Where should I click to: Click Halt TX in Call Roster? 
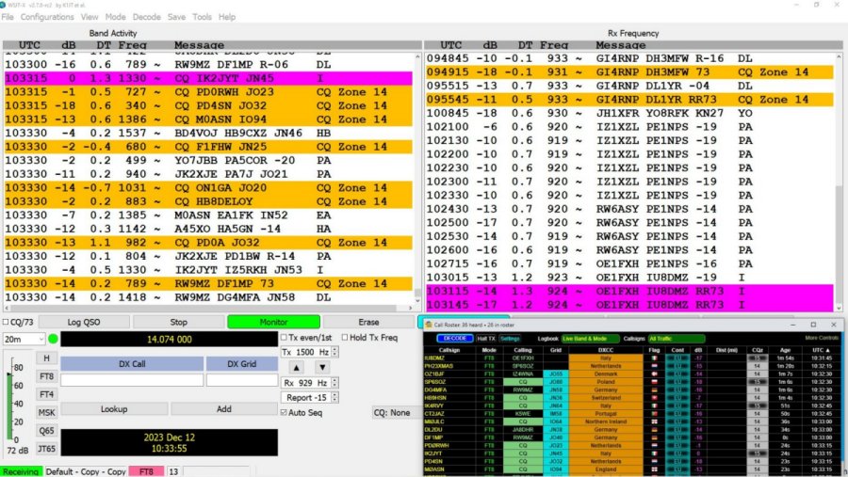click(485, 339)
